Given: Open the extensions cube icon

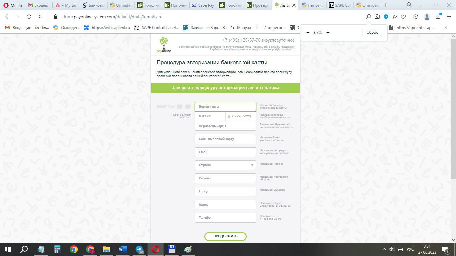Looking at the screenshot, I should [416, 17].
